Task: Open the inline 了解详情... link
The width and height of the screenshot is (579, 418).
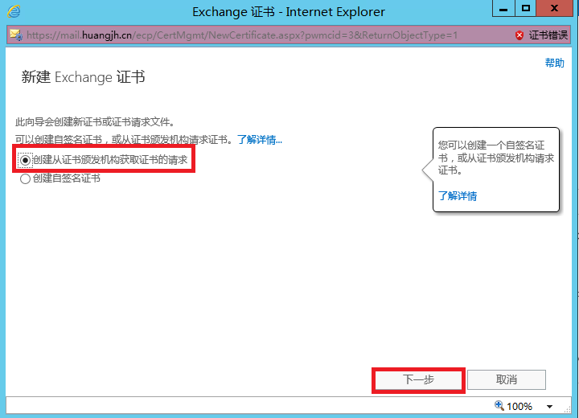Action: click(260, 140)
